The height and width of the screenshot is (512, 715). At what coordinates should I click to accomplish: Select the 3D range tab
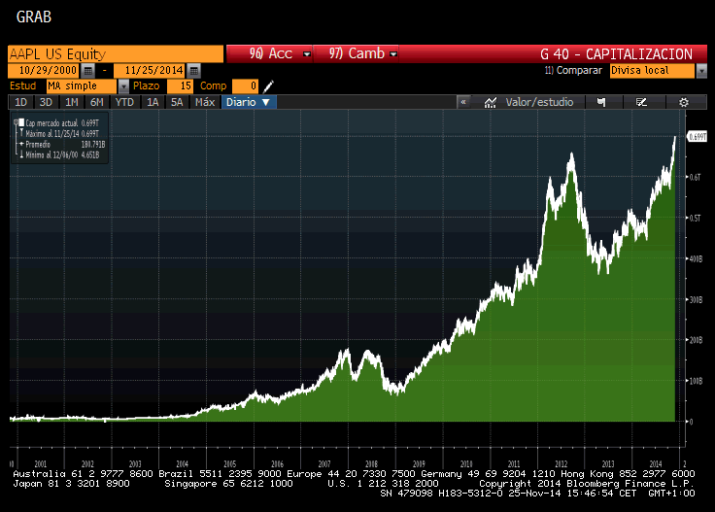point(46,102)
